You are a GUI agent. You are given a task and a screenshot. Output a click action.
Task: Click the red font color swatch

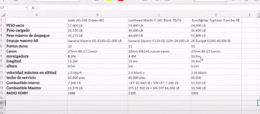point(121,1)
